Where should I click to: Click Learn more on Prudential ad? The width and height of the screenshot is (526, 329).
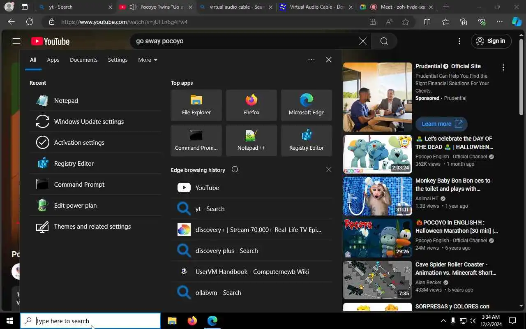click(x=441, y=124)
